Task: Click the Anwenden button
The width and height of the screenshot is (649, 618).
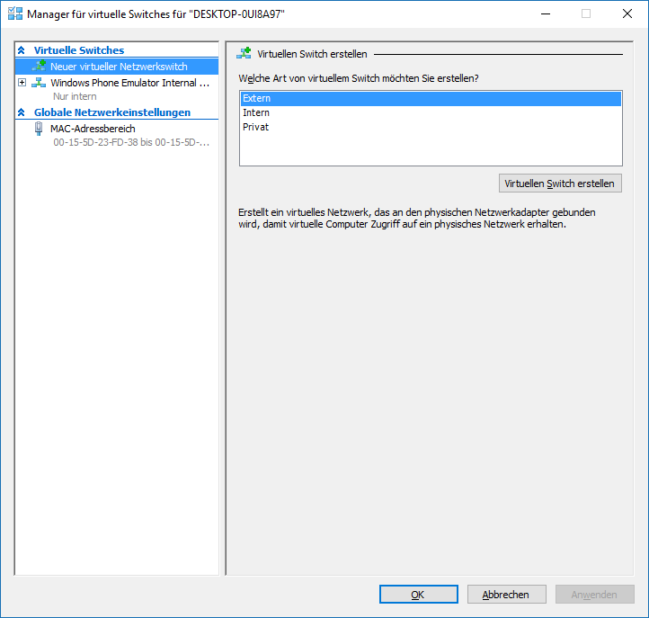Action: [x=594, y=595]
